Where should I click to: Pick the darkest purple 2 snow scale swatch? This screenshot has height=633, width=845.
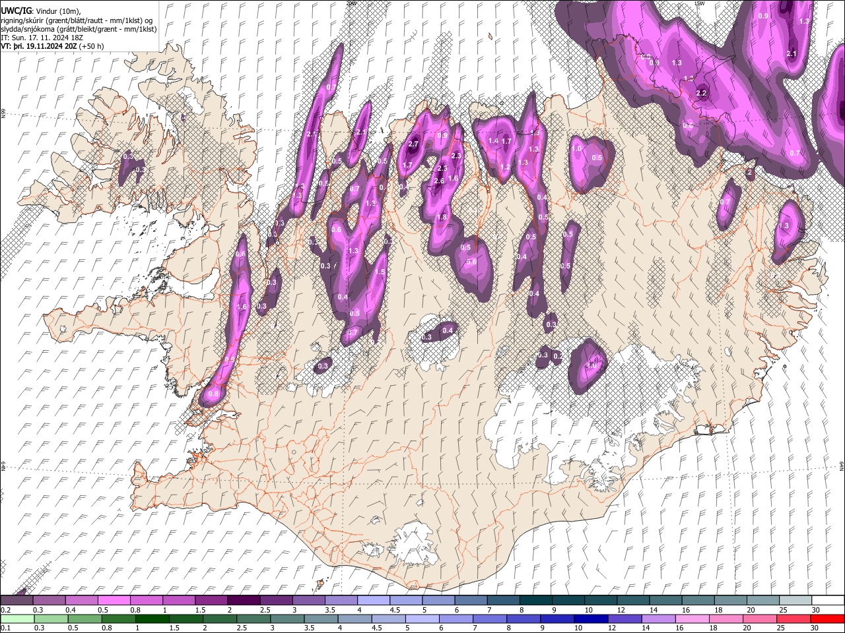coord(243,601)
